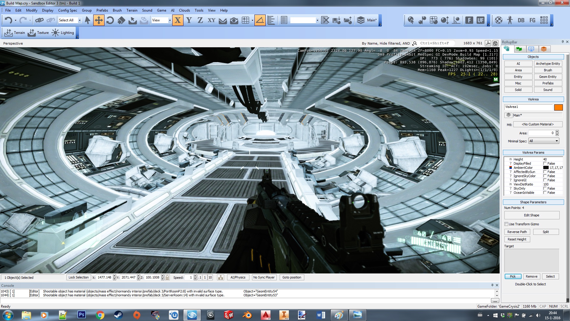Open the FG Flow Graph editor
This screenshot has height=321, width=570.
[x=533, y=20]
